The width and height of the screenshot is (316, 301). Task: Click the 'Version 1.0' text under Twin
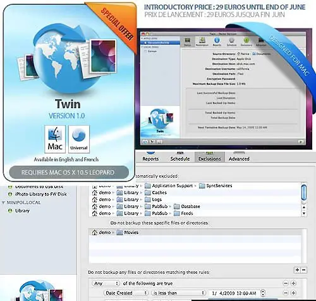(x=67, y=116)
